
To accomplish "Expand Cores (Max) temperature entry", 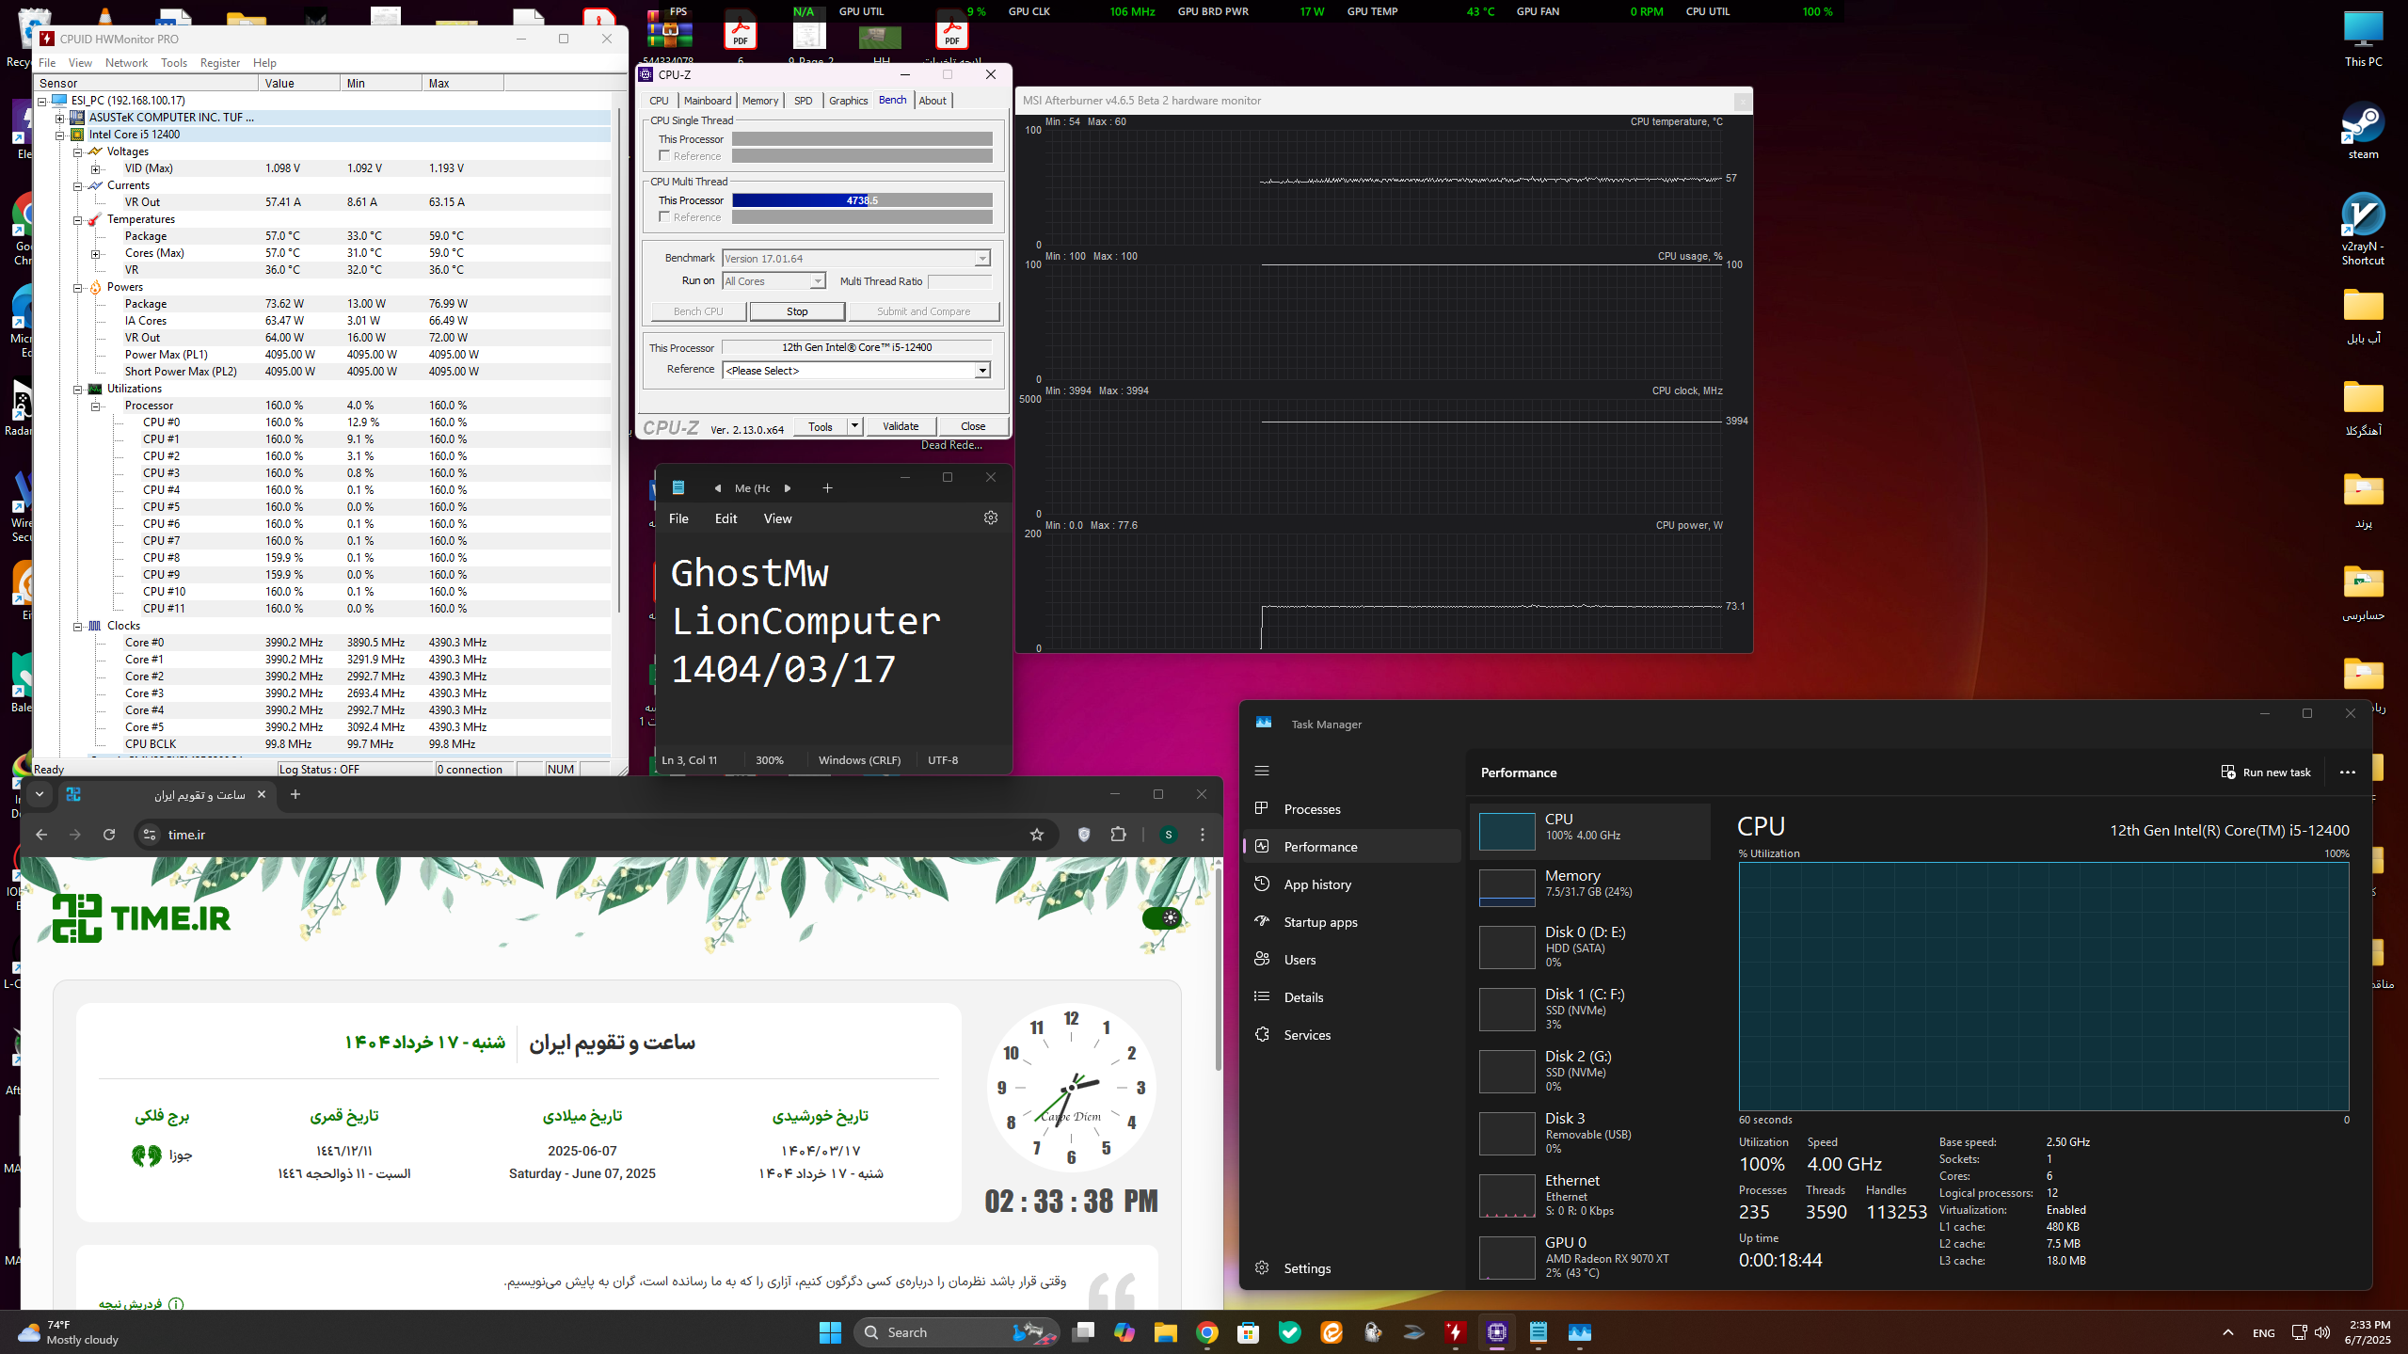I will pyautogui.click(x=96, y=253).
